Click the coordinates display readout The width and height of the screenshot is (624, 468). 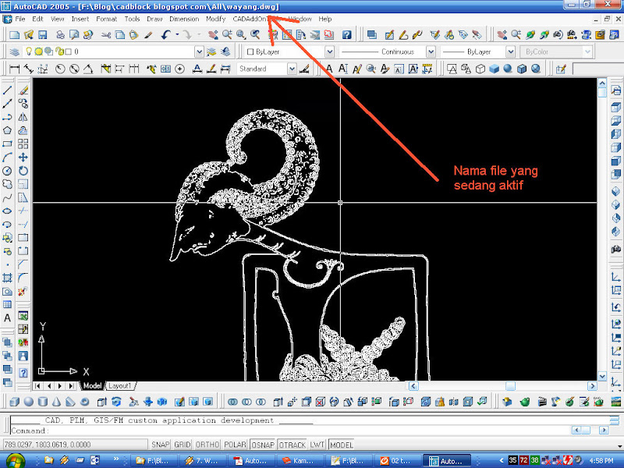[75, 445]
